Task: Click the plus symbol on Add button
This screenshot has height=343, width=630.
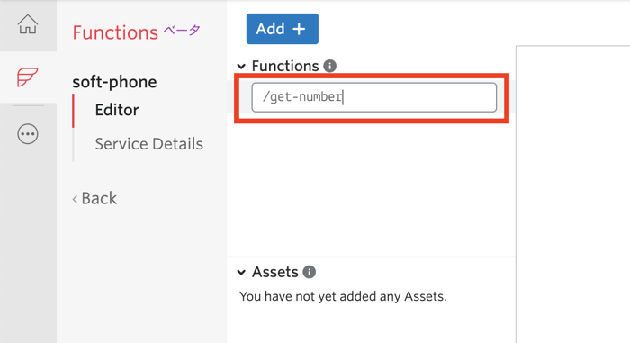Action: point(299,29)
